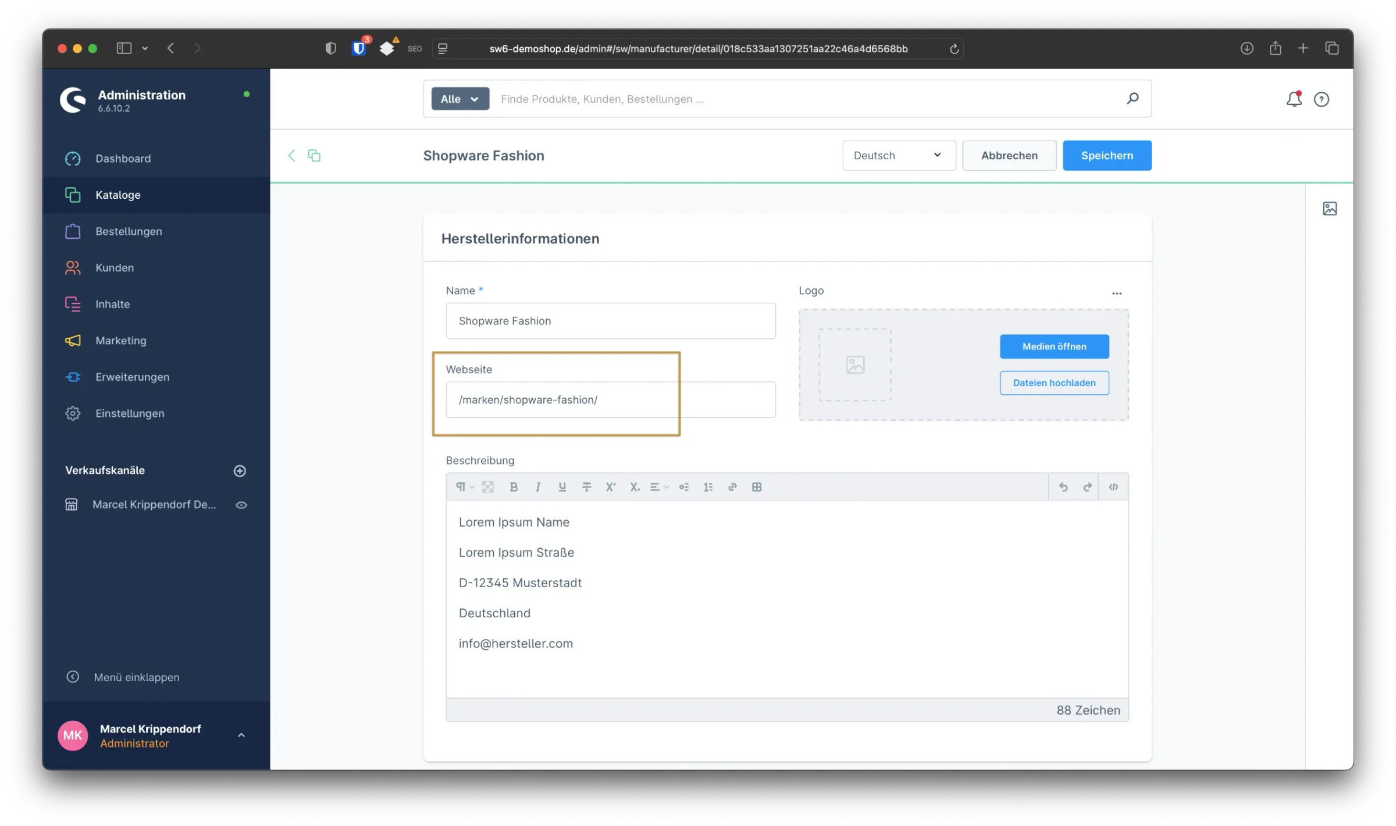Screen dimensions: 1396x826
Task: Expand the Alle search filter dropdown
Action: click(x=460, y=99)
